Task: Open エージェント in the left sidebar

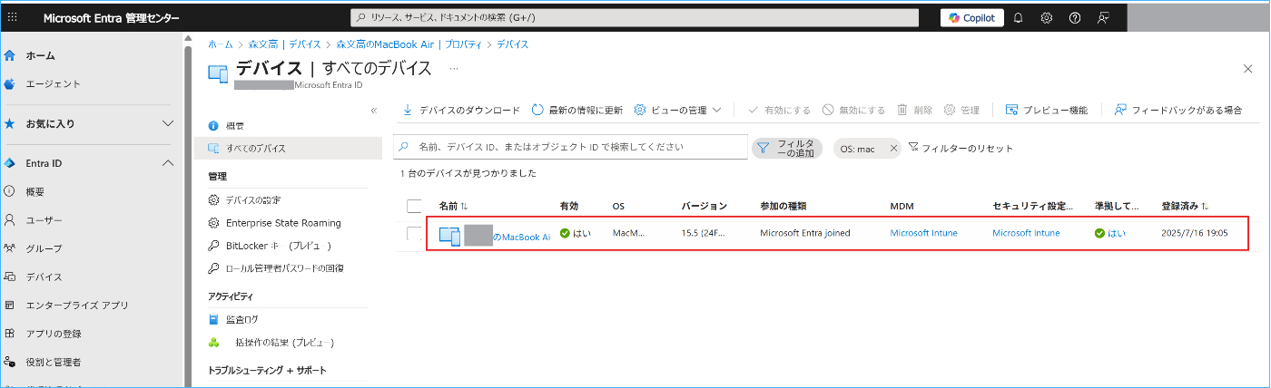Action: click(x=53, y=83)
